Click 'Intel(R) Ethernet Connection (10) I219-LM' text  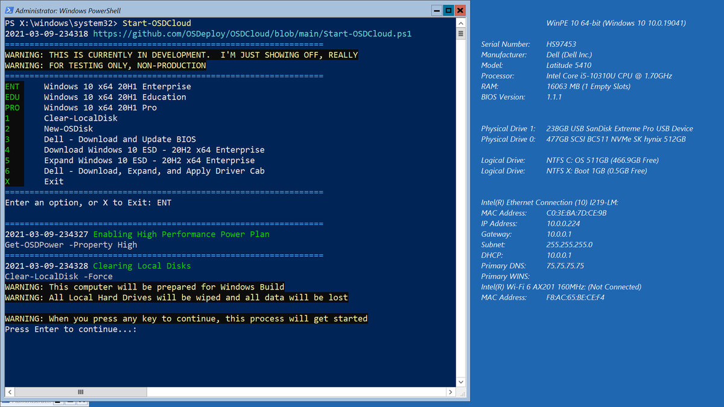coord(550,203)
